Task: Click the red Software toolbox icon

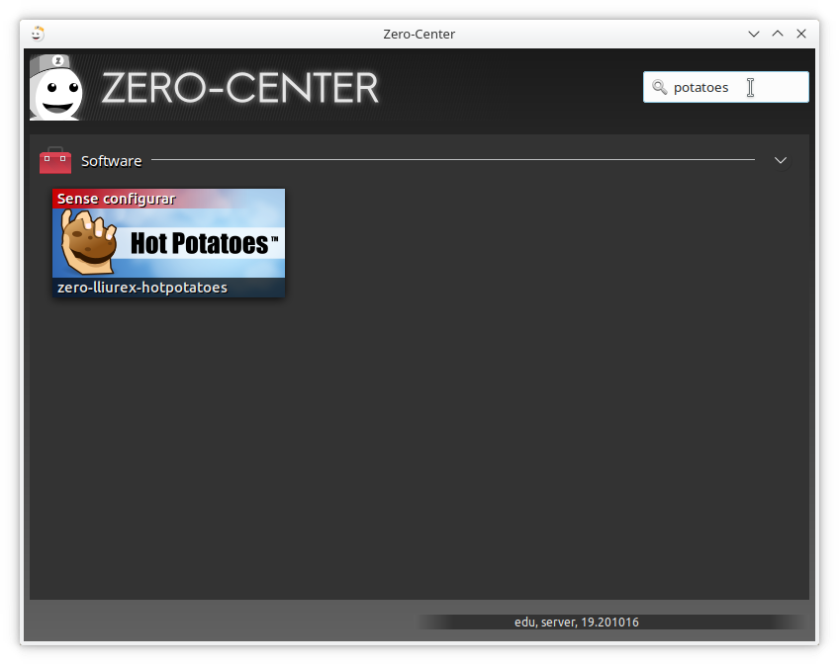Action: pos(55,160)
